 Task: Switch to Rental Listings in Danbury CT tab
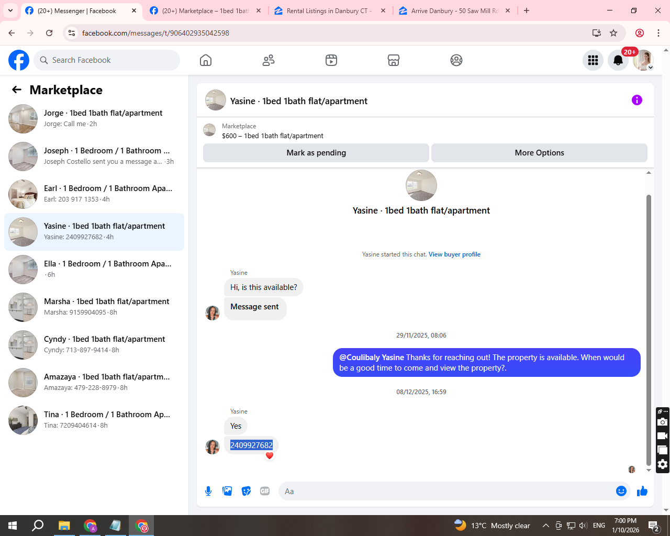coord(330,10)
